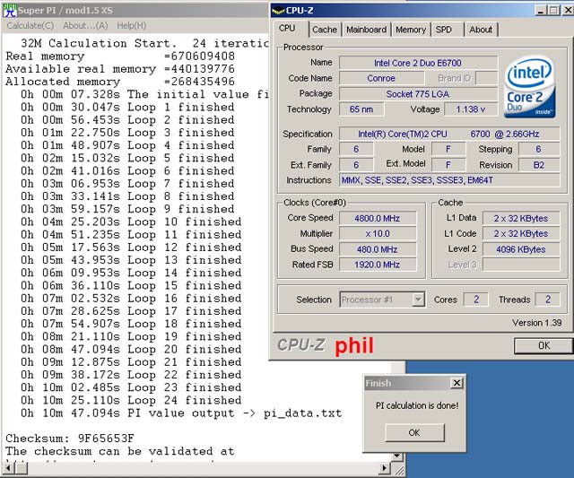Click the Code Name value Conroe

[x=381, y=78]
